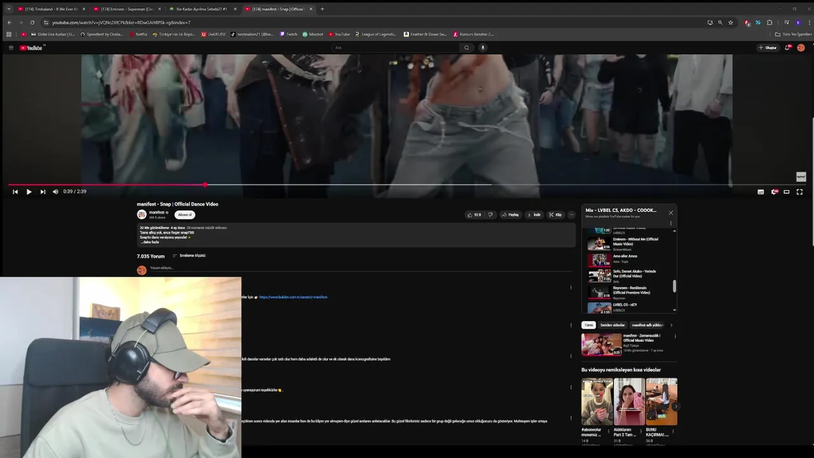
Task: Switch to Timbaland browser tab
Action: [51, 9]
